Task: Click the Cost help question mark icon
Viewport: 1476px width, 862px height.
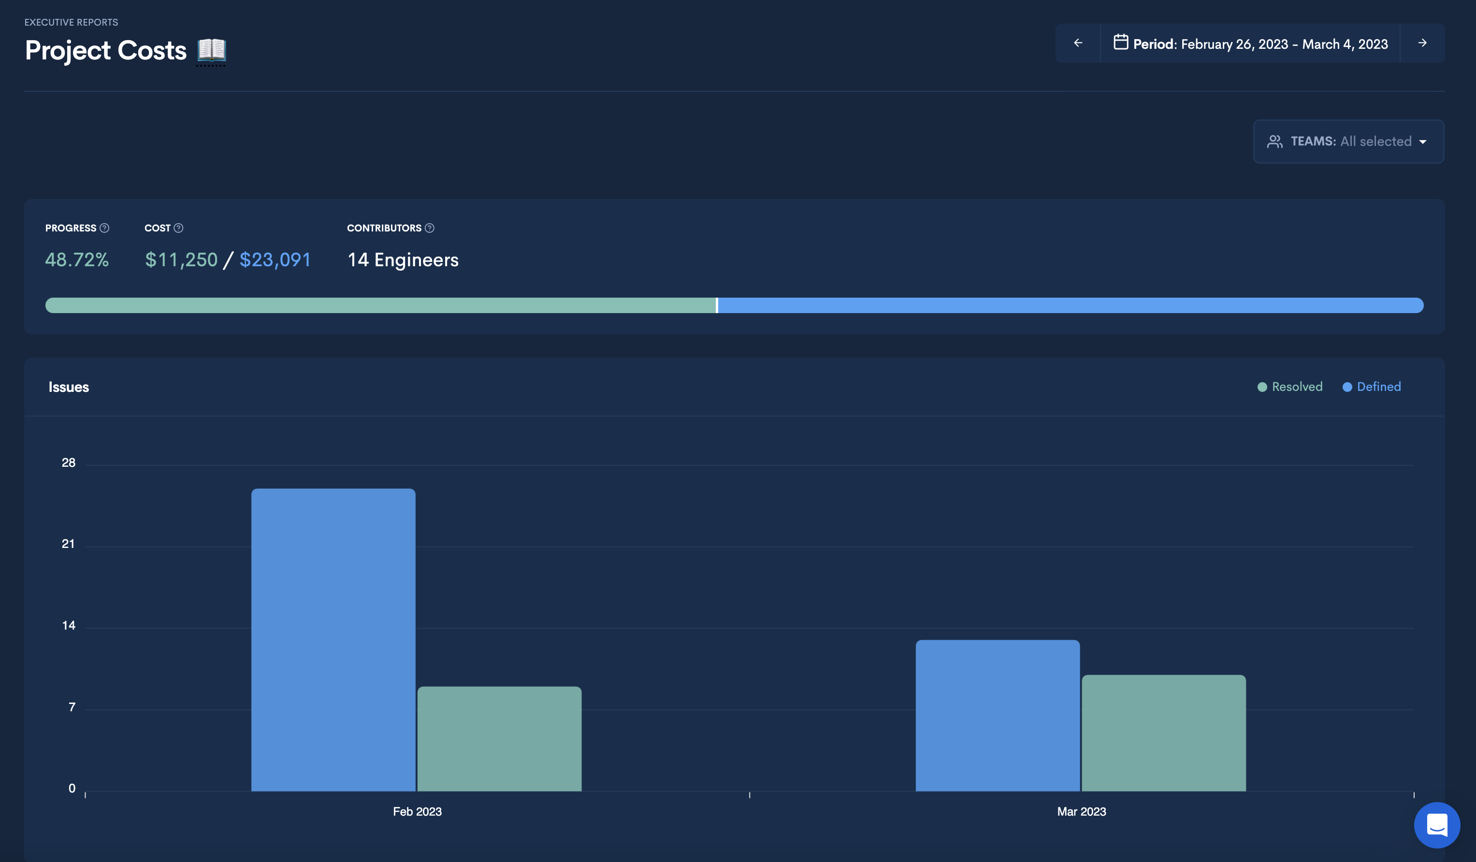Action: pos(179,228)
